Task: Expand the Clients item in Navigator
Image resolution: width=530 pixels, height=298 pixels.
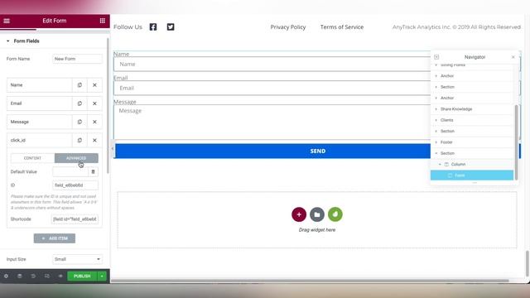Action: 436,120
